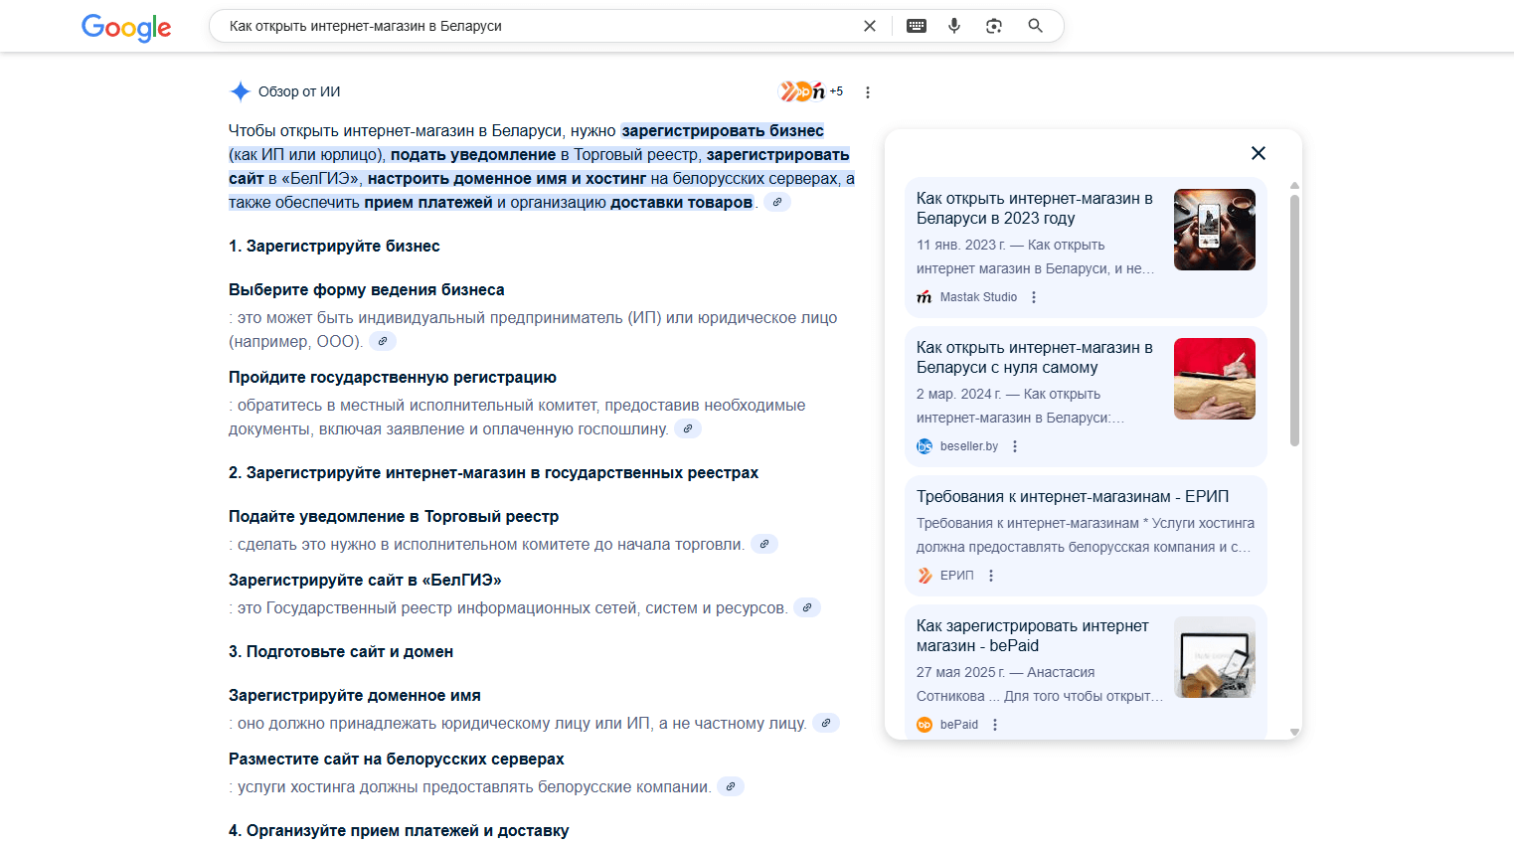
Task: Click the bePaid article thumbnail image
Action: coord(1214,657)
